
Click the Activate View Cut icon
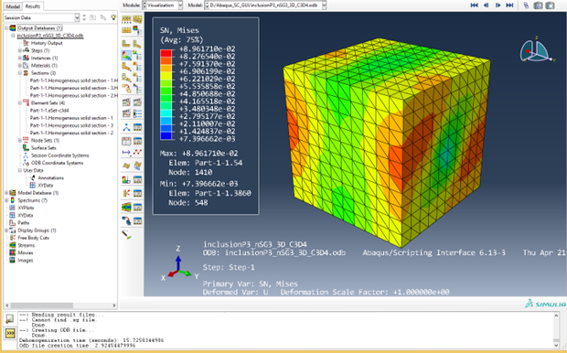point(126,179)
